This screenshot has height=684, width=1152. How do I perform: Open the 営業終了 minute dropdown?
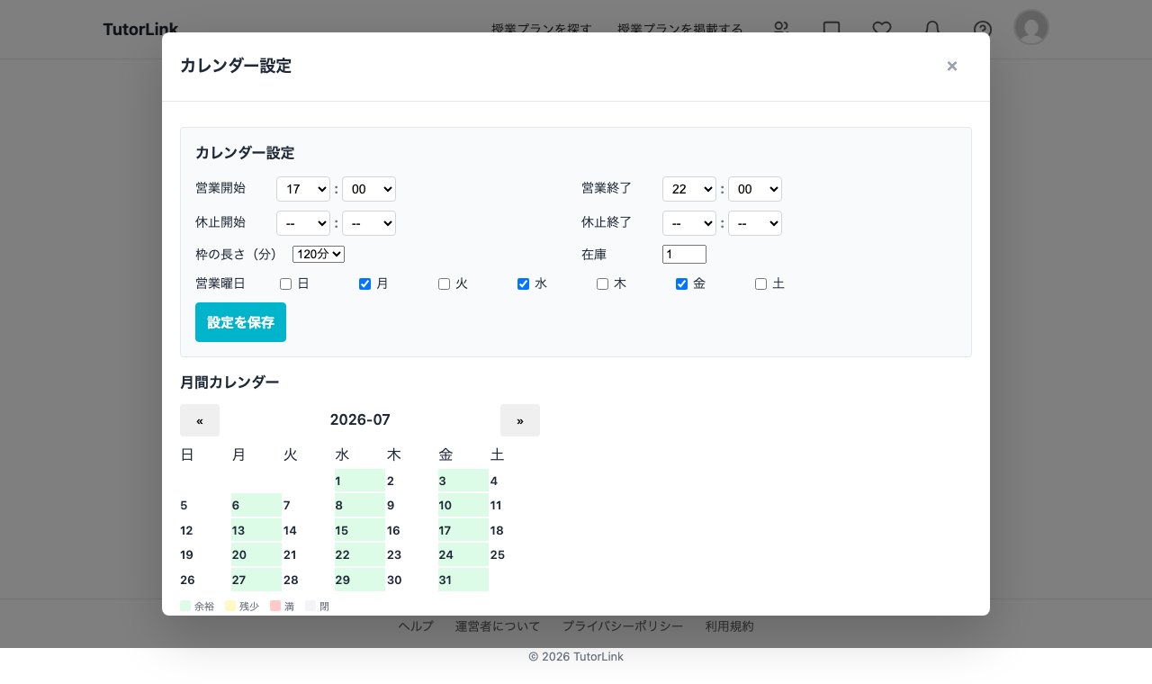tap(755, 189)
